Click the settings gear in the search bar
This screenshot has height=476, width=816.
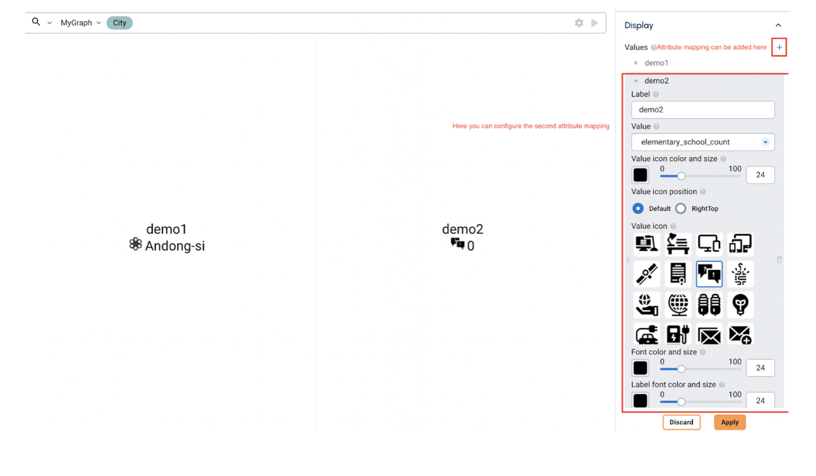pos(579,23)
